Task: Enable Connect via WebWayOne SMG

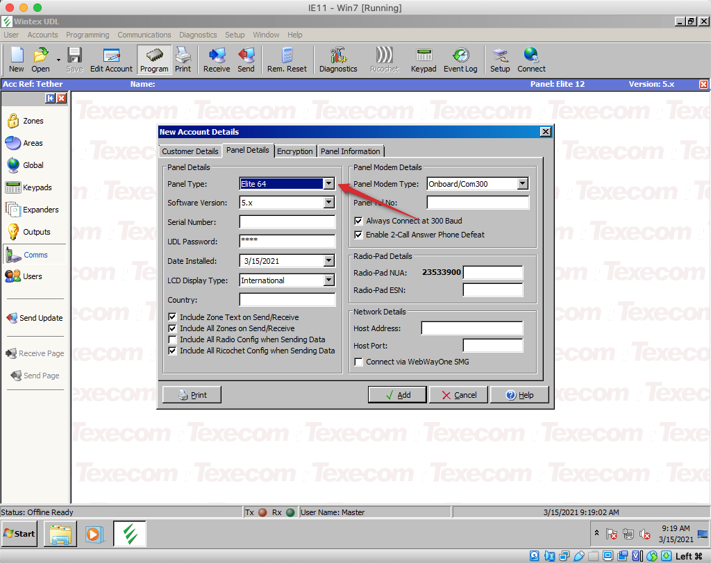Action: pyautogui.click(x=358, y=362)
